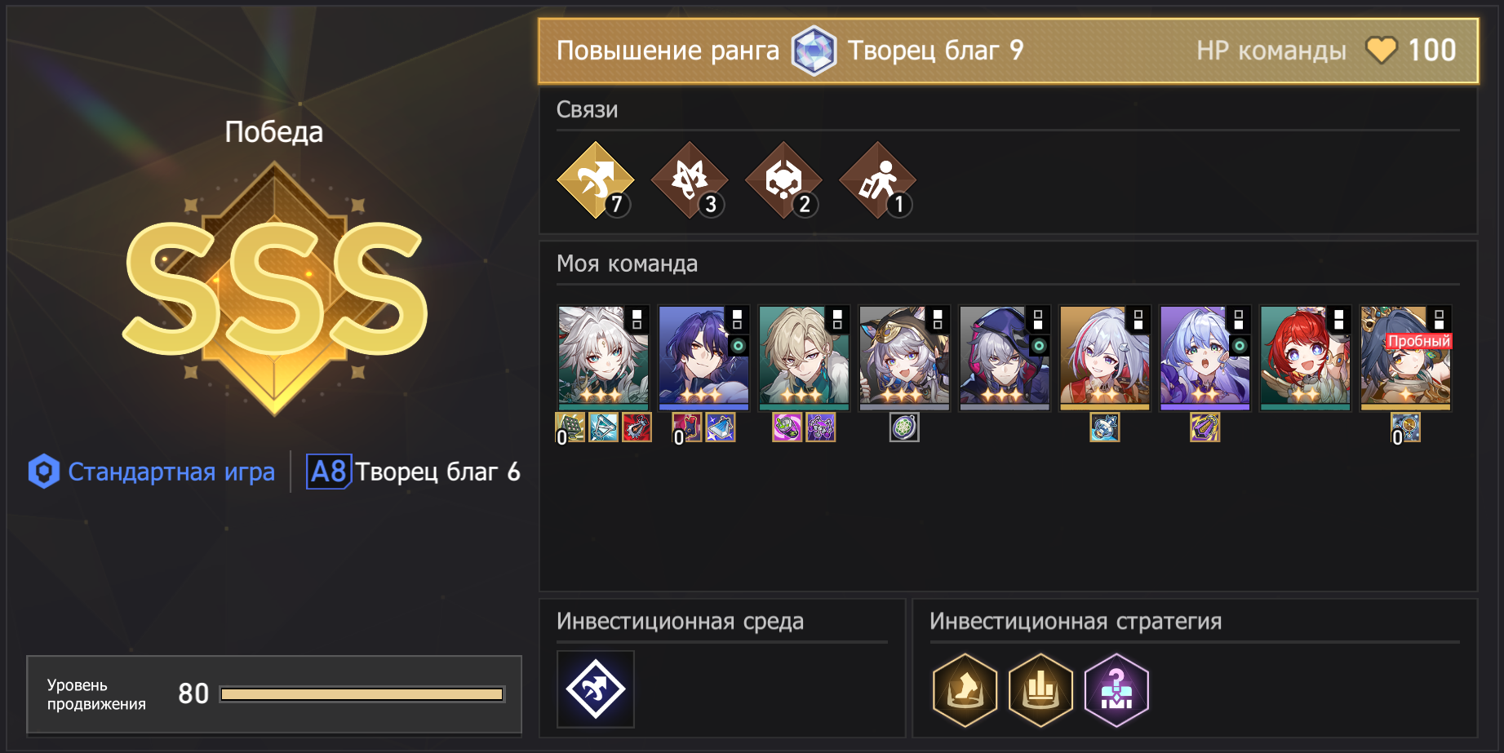Image resolution: width=1504 pixels, height=753 pixels.
Task: Click the A8 difficulty badge
Action: (329, 472)
